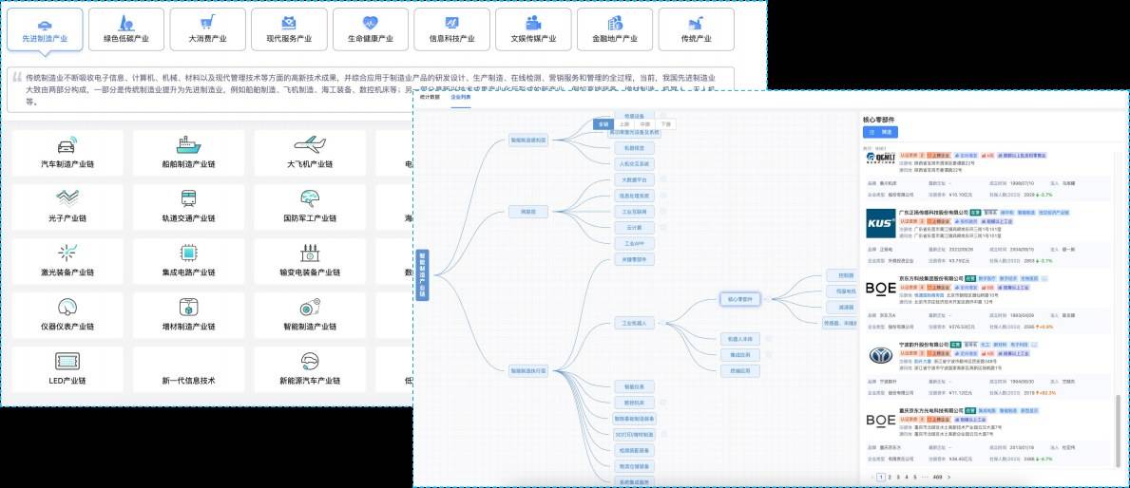Select the 大数据平台 node
This screenshot has width=1130, height=488.
(634, 179)
